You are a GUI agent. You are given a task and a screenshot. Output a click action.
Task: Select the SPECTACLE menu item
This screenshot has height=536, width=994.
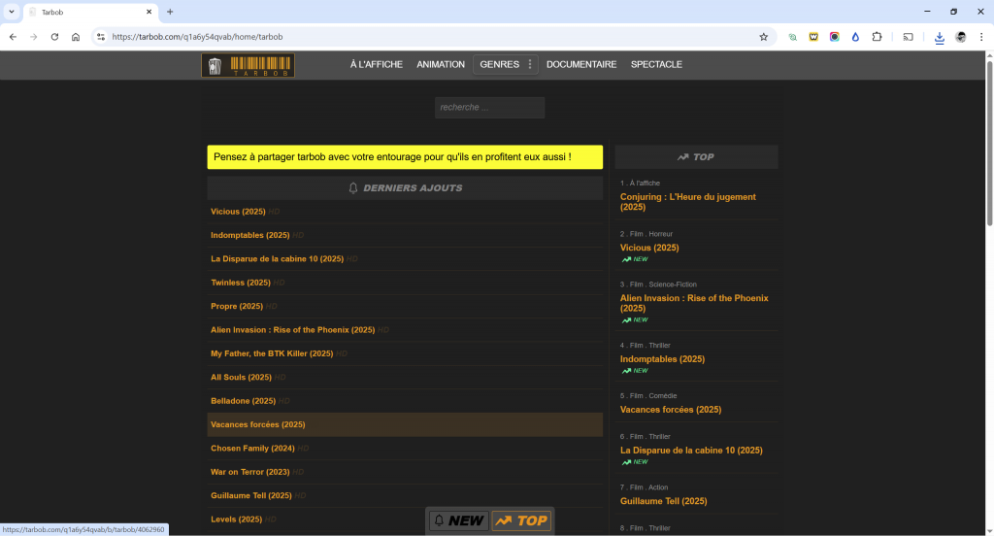(656, 65)
